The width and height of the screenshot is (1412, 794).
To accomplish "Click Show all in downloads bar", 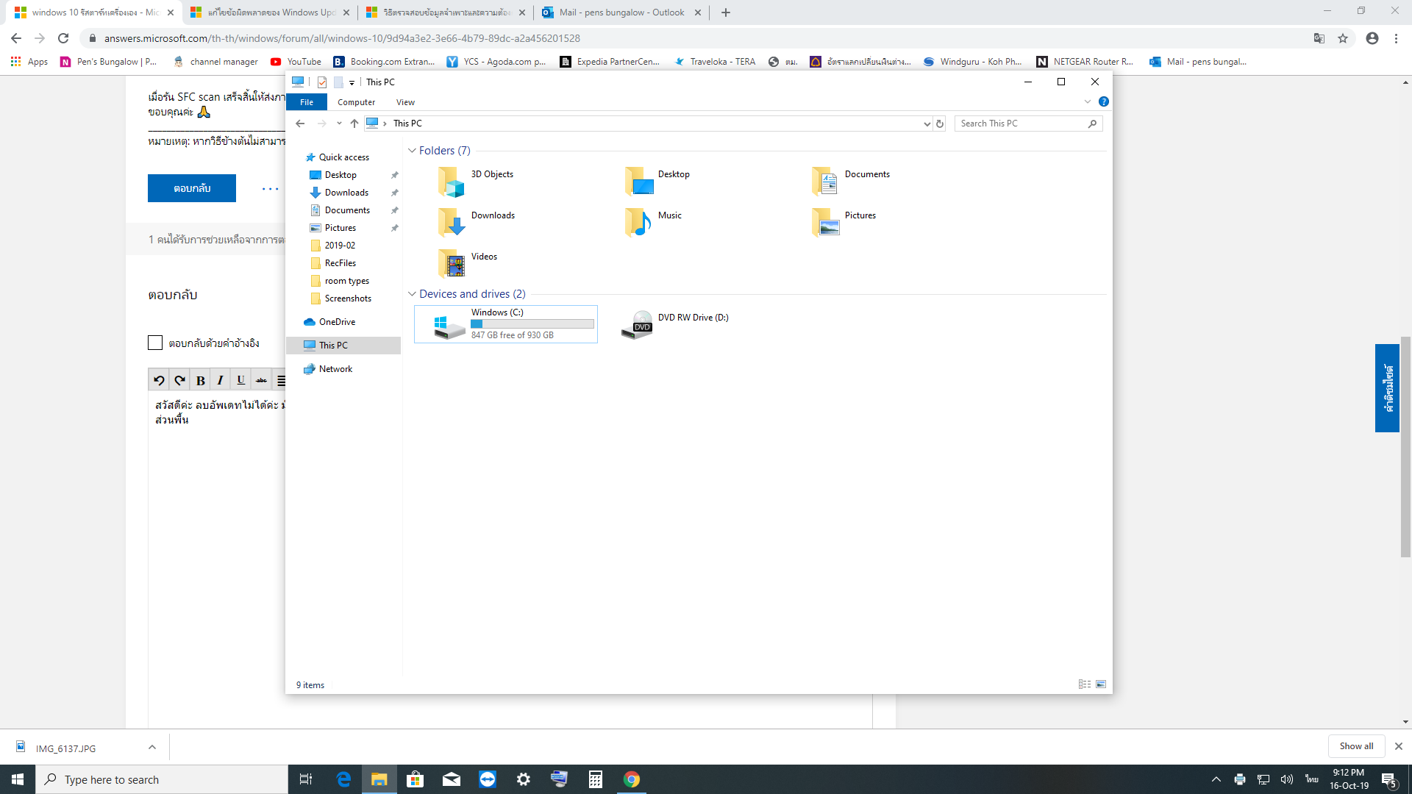I will [x=1355, y=746].
